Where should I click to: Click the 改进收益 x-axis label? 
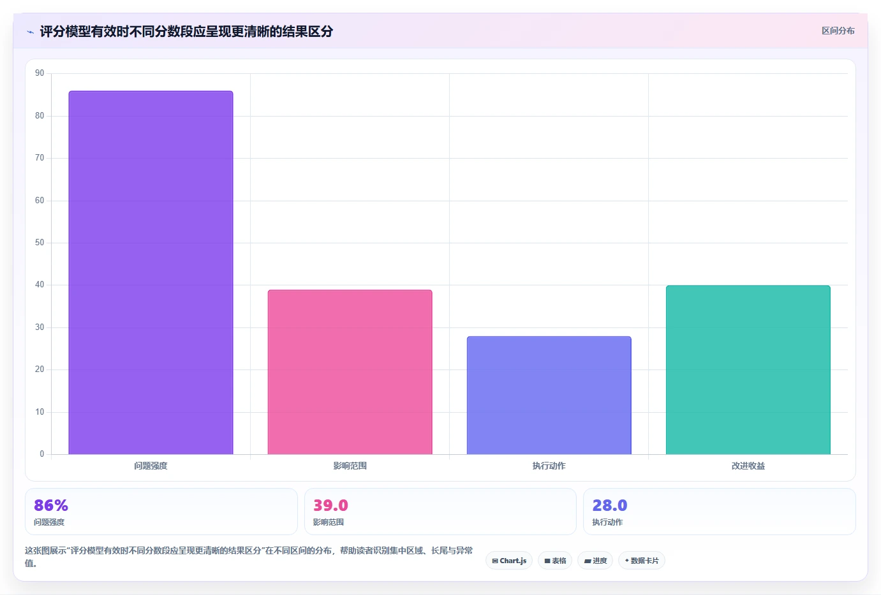click(748, 466)
